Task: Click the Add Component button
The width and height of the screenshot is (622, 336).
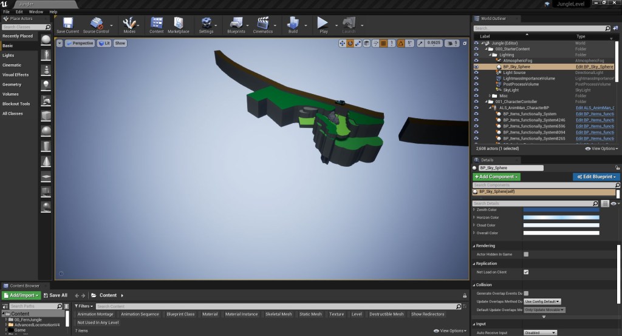Action: (x=496, y=176)
